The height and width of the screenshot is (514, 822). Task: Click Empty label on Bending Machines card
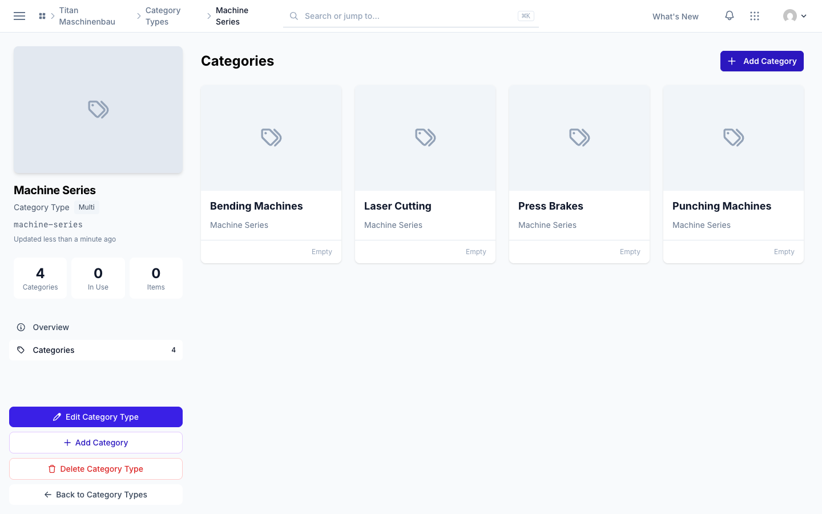pyautogui.click(x=321, y=252)
